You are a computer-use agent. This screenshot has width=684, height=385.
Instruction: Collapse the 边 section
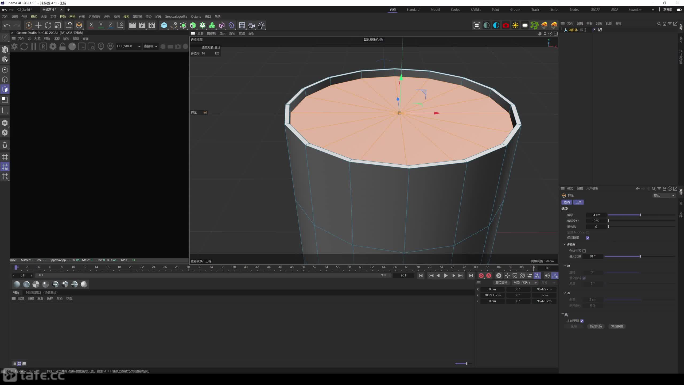[x=565, y=266]
